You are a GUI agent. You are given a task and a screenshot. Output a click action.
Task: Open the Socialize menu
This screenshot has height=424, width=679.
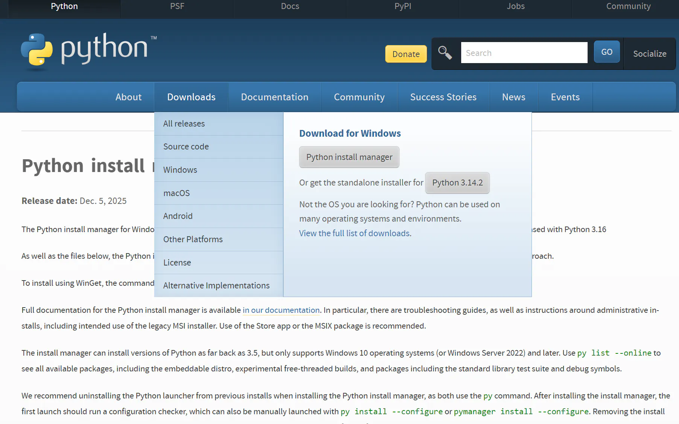pos(649,54)
